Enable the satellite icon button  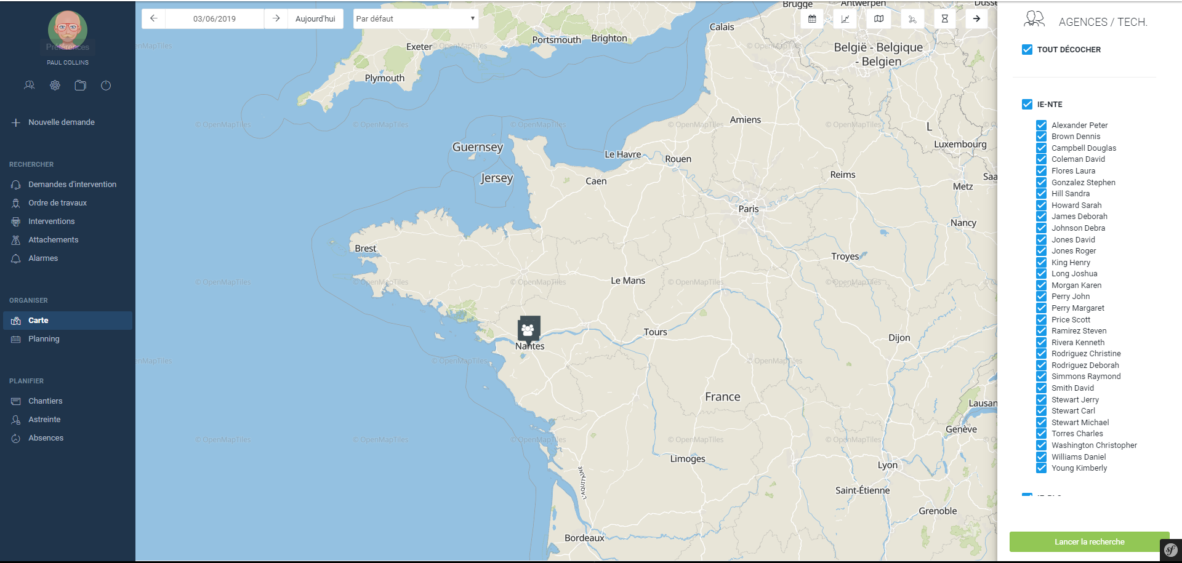912,19
